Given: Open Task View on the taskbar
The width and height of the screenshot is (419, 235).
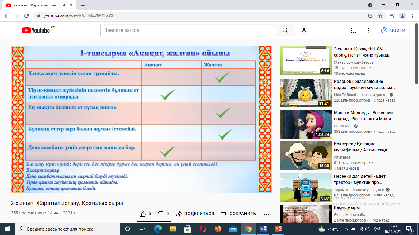Looking at the screenshot, I should click(142, 229).
